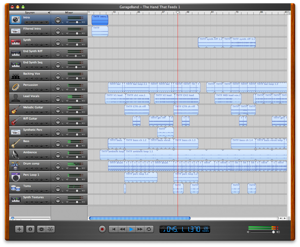Select the THTF intro.1 region
Image resolution: width=300 pixels, height=247 pixels.
coord(100,20)
